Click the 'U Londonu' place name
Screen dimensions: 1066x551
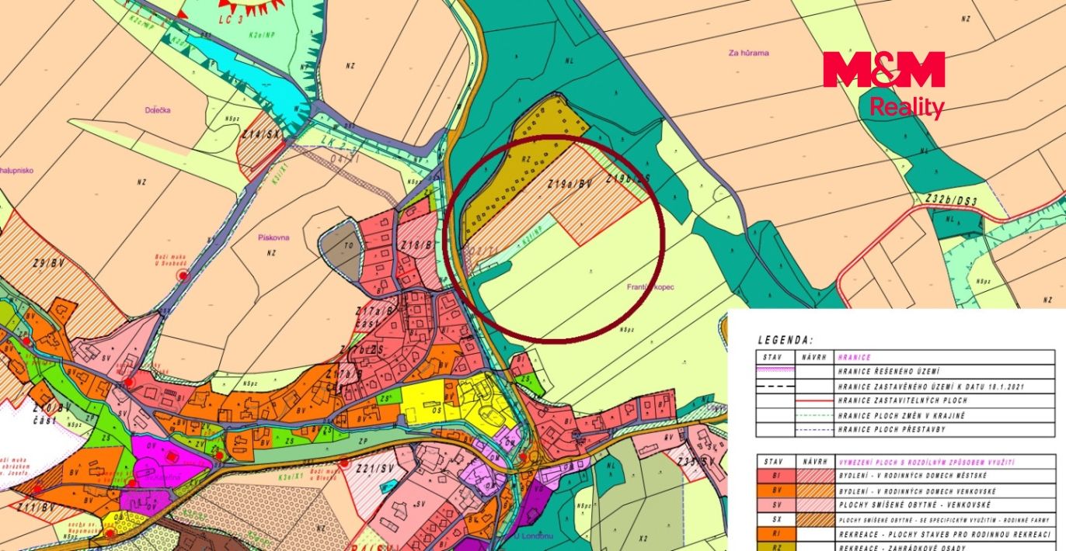(535, 535)
